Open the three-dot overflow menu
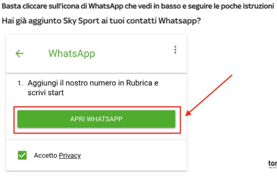 [175, 50]
